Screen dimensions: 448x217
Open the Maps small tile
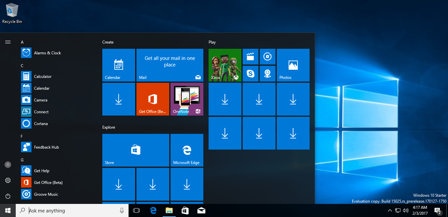click(268, 74)
